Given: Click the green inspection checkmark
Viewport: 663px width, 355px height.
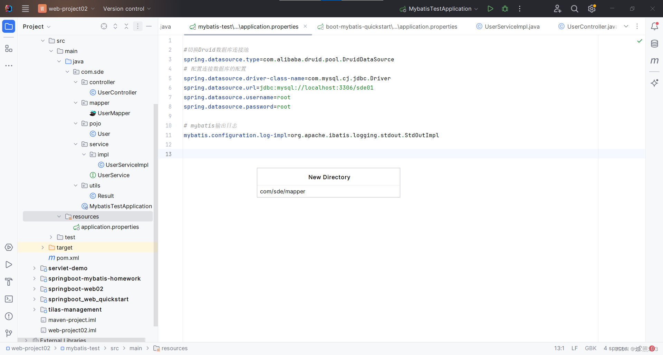Looking at the screenshot, I should [640, 41].
